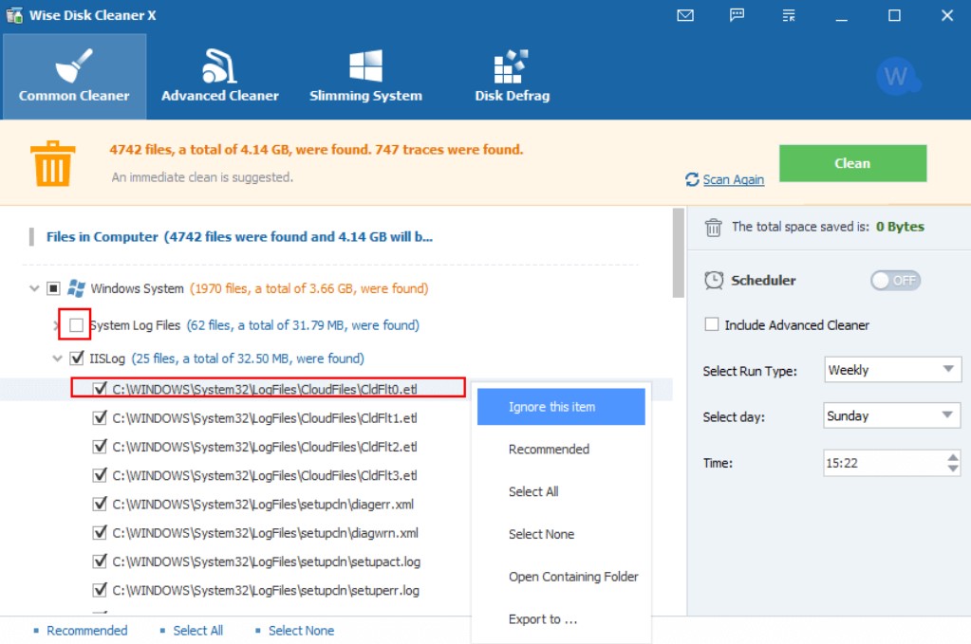Toggle the Scheduler OFF switch

point(895,280)
